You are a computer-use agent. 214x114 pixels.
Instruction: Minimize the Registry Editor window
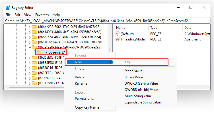(178, 7)
